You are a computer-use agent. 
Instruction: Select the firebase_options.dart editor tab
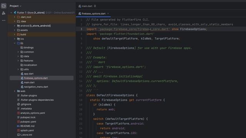pos(93,14)
